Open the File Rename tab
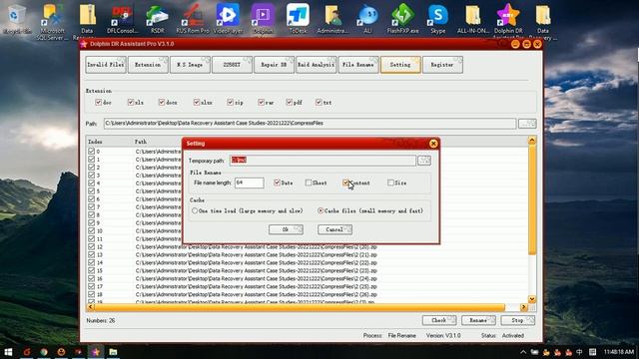This screenshot has height=359, width=639. [x=358, y=65]
